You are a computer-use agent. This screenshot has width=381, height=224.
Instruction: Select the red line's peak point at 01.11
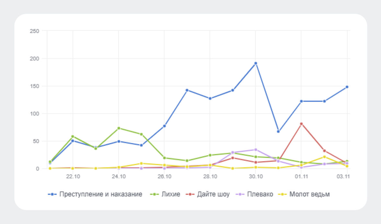coord(301,124)
